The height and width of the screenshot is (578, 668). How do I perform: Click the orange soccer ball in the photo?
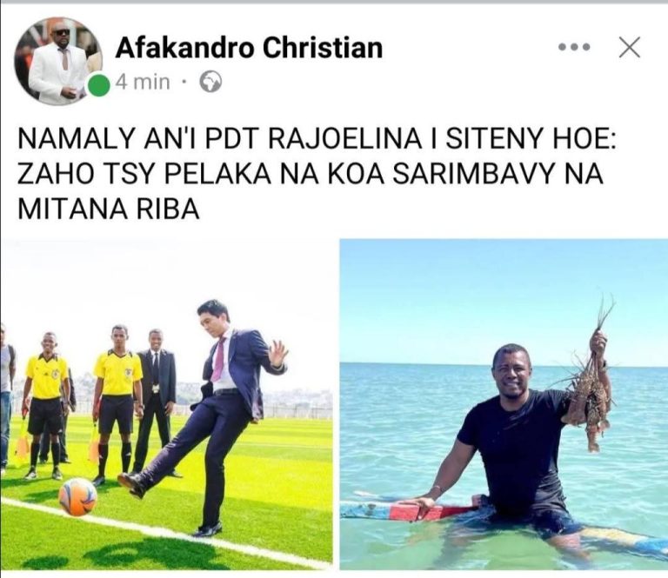[x=77, y=496]
